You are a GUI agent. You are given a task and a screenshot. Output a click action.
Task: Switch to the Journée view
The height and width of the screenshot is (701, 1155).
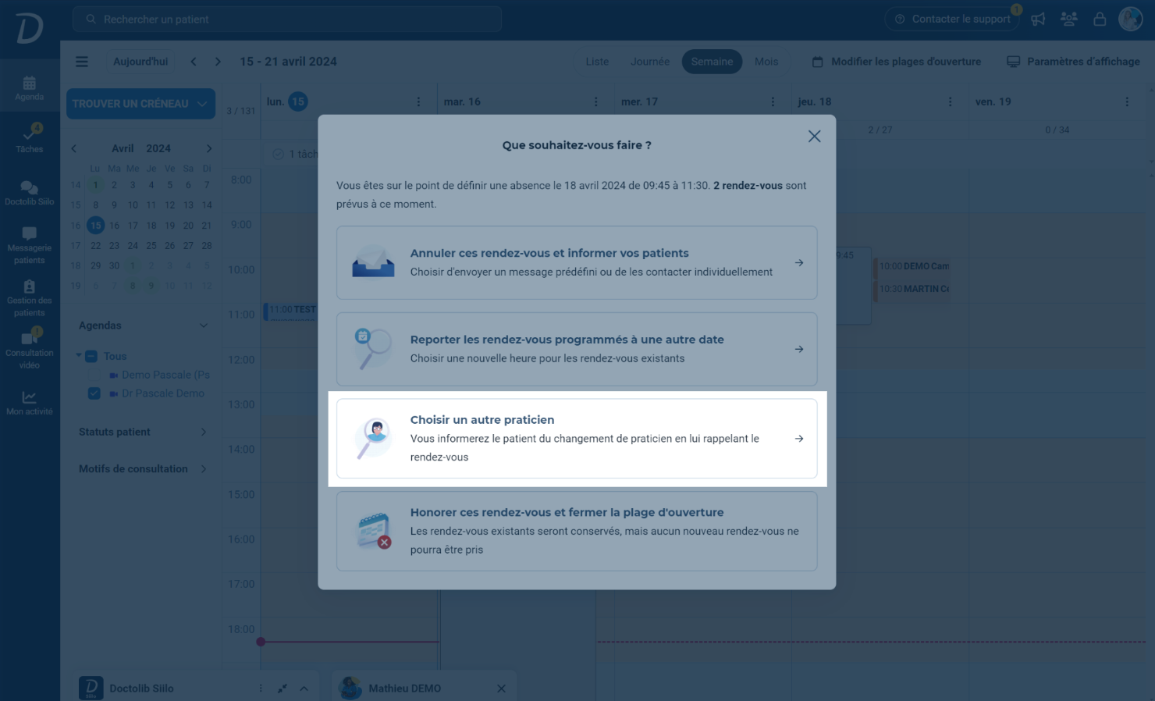point(650,62)
